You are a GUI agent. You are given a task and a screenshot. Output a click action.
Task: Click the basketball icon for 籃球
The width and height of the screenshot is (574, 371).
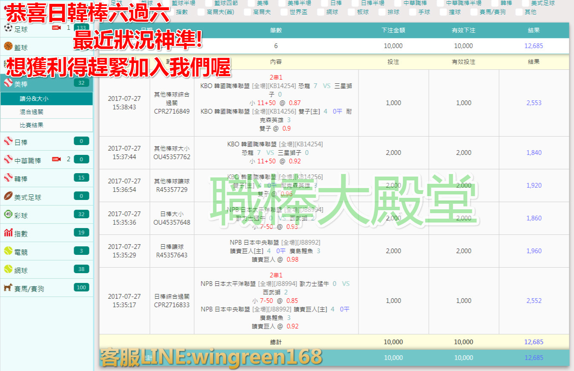click(x=8, y=46)
